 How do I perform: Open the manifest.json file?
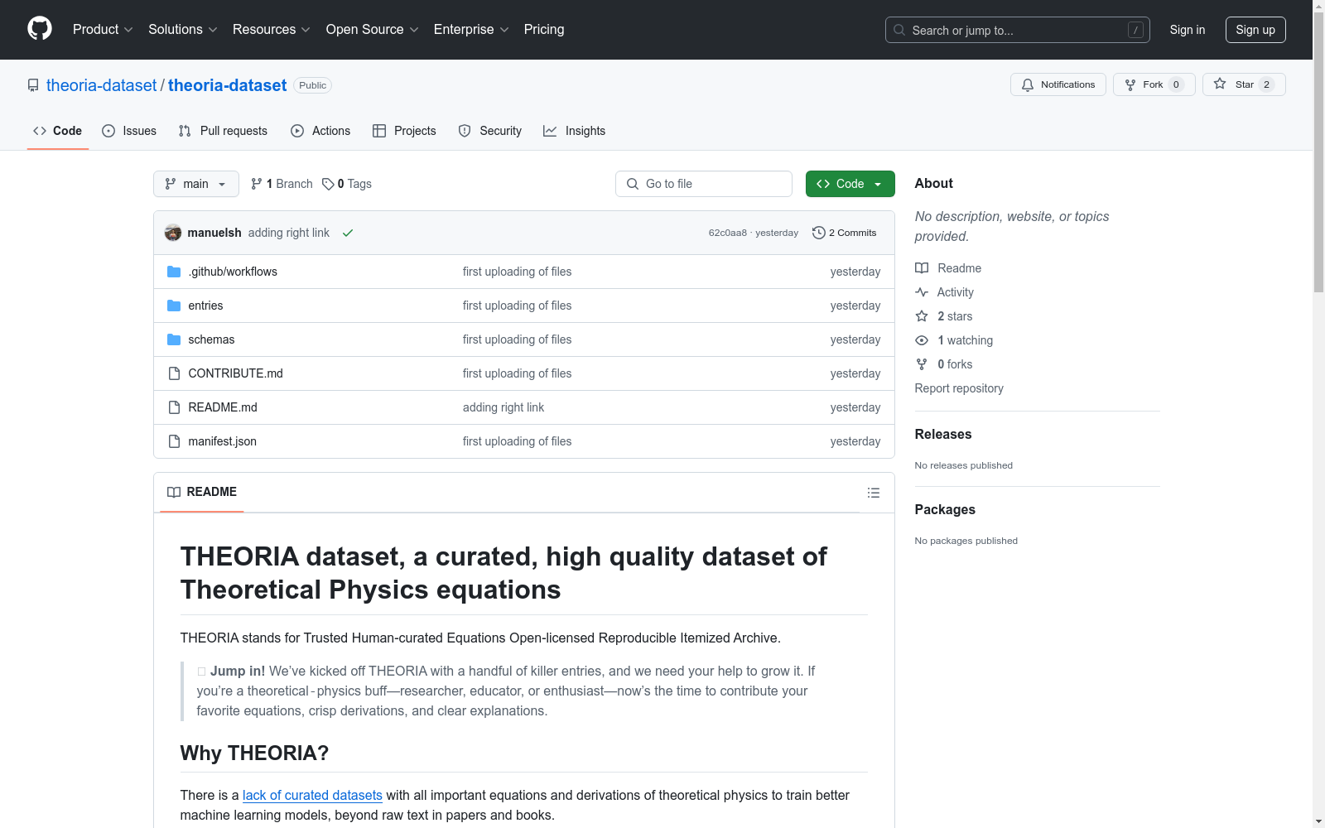222,441
